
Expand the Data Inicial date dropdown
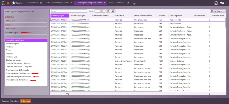[x=46, y=21]
